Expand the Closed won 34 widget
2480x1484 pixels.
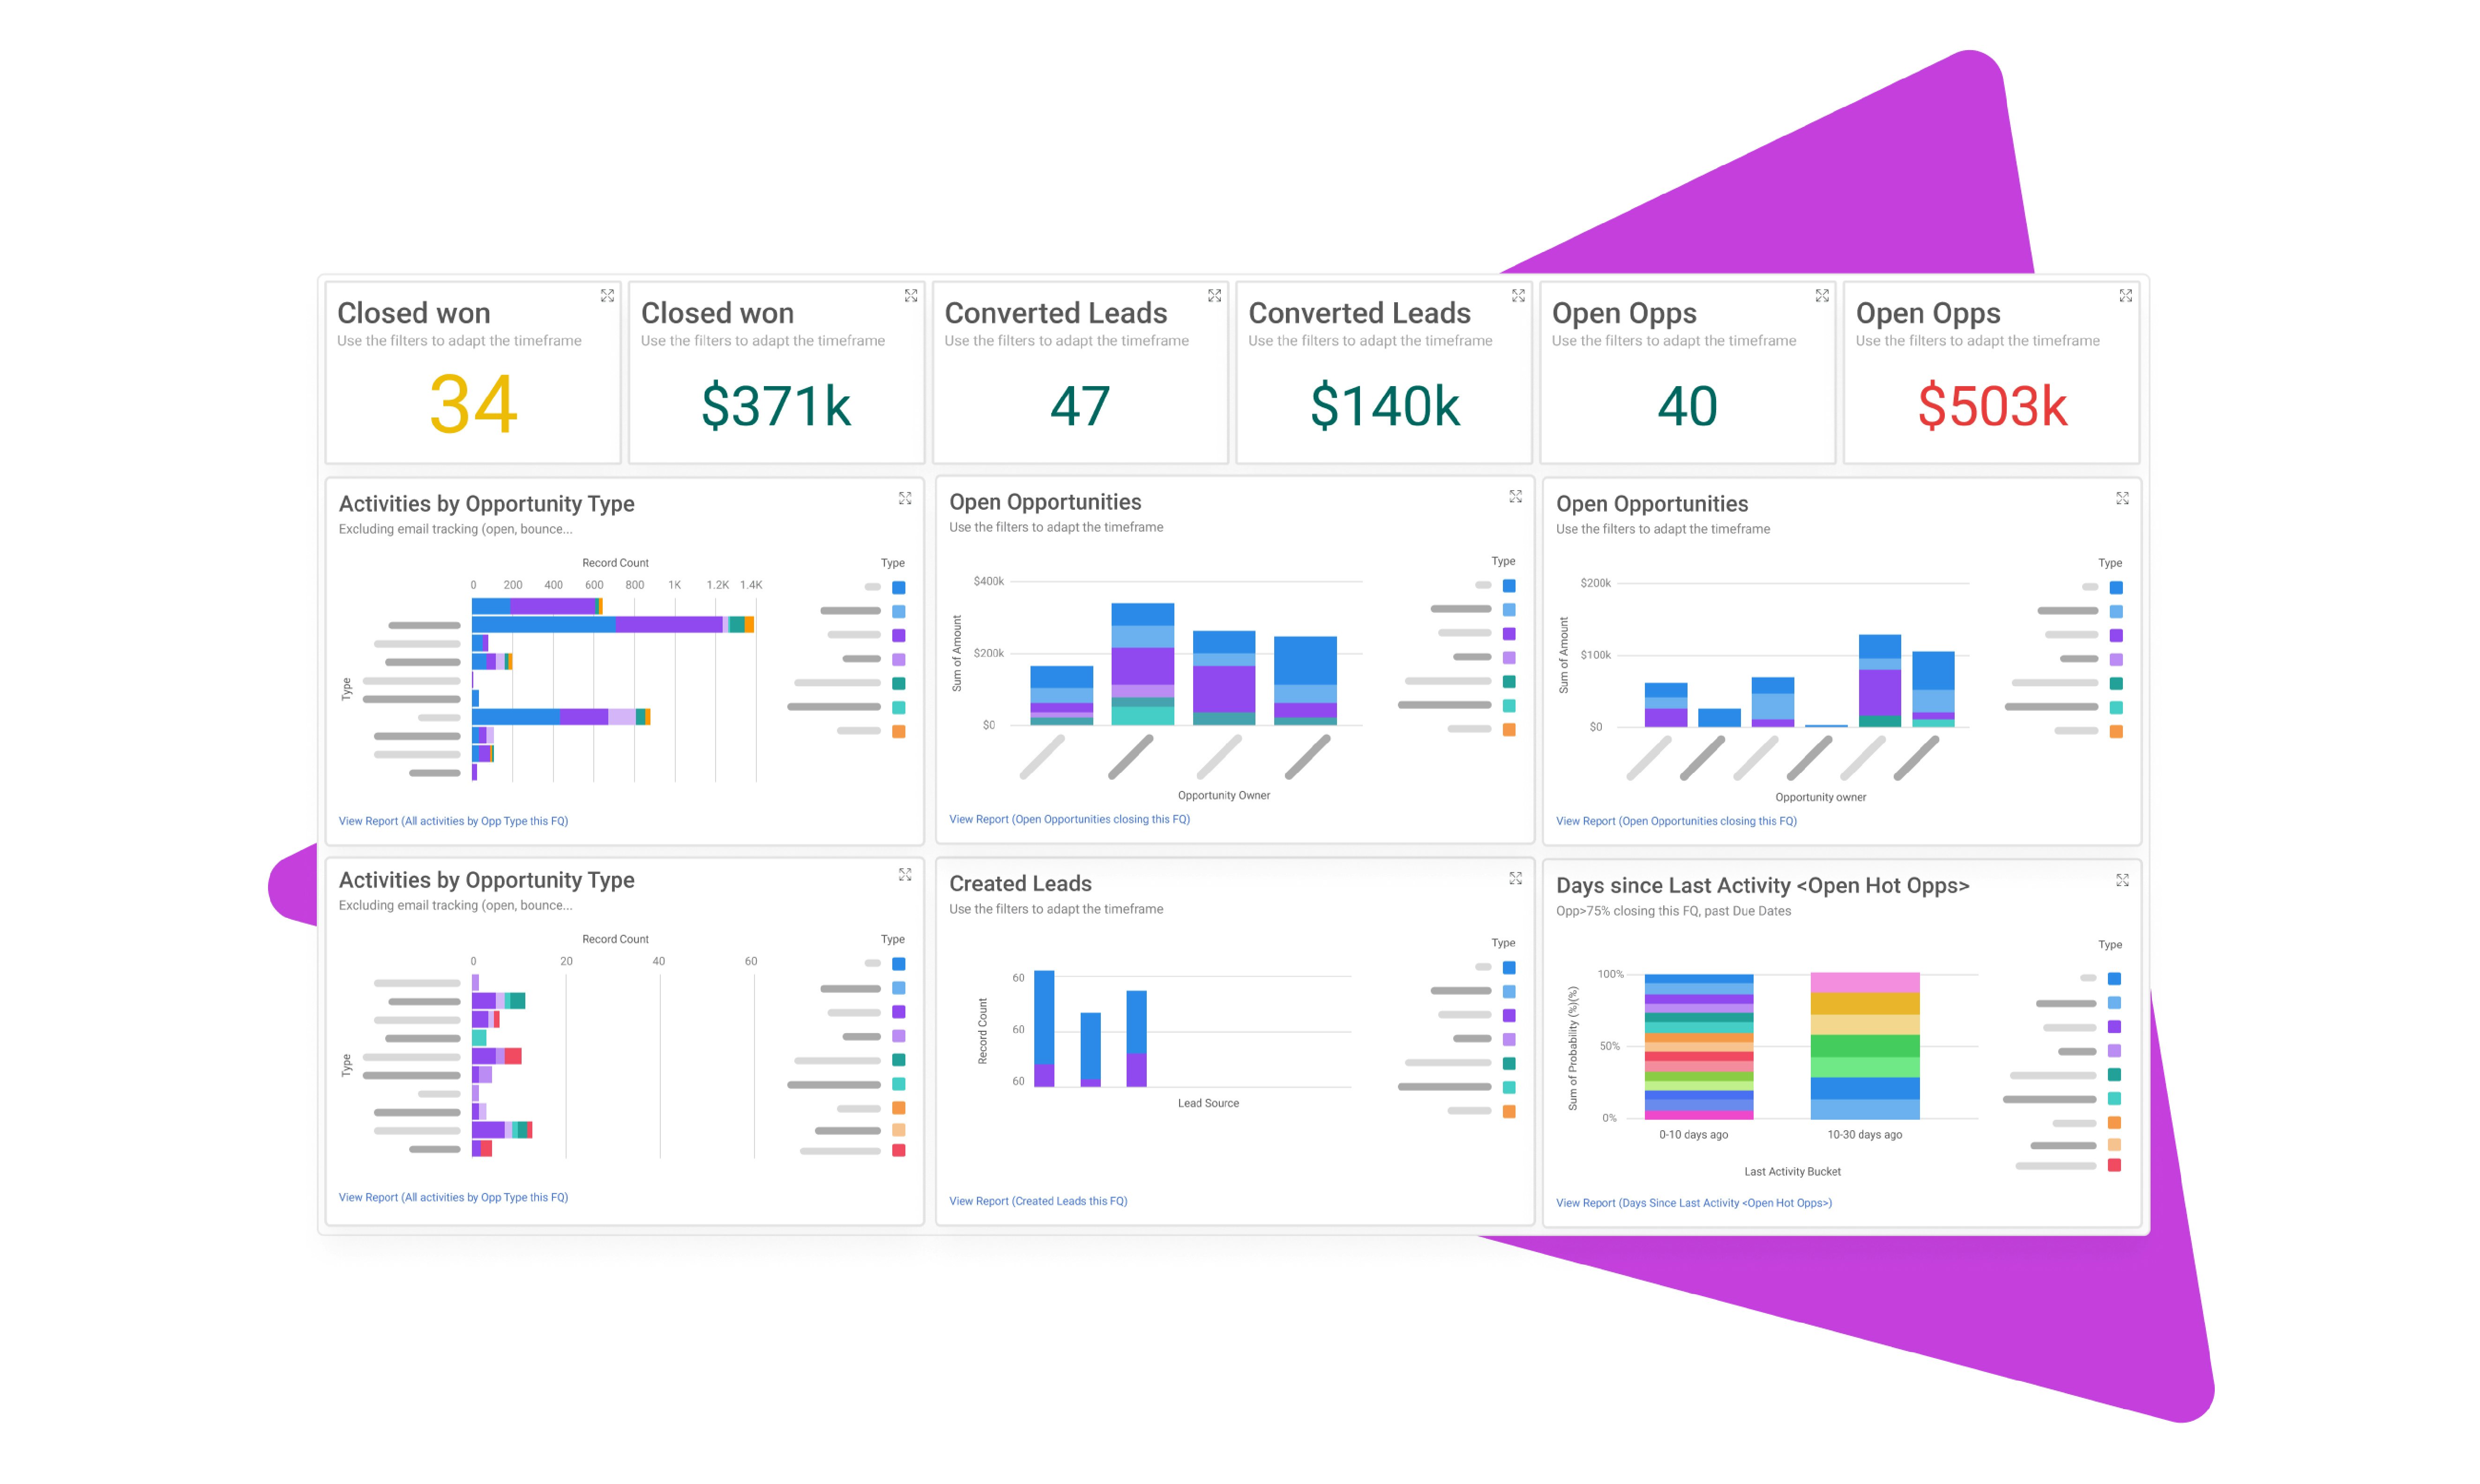[x=607, y=296]
